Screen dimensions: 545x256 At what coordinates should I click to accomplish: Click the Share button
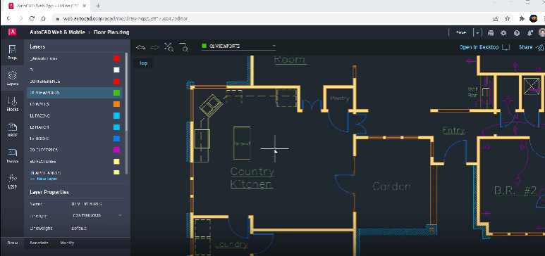pyautogui.click(x=530, y=47)
